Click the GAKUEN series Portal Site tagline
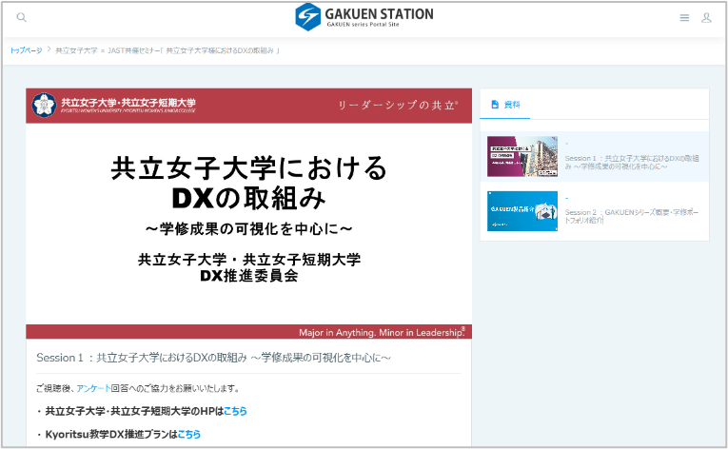Screen dimensions: 728x449 click(363, 25)
